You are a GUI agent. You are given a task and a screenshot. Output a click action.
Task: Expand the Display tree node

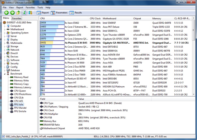(5, 40)
